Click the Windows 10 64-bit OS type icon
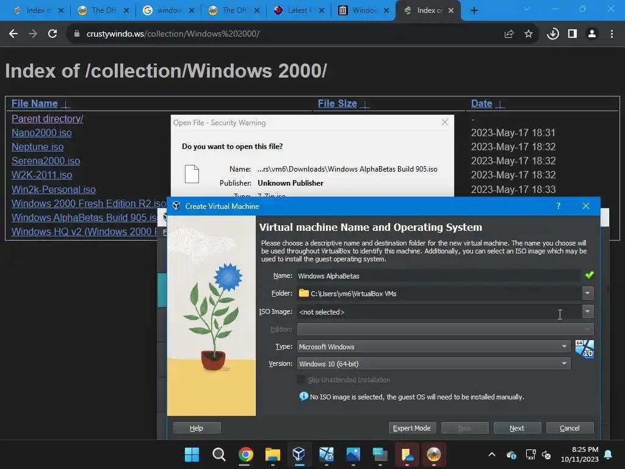 coord(584,349)
